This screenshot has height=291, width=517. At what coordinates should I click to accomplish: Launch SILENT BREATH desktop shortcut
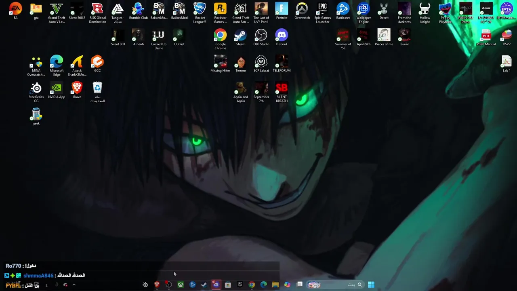coord(282,92)
